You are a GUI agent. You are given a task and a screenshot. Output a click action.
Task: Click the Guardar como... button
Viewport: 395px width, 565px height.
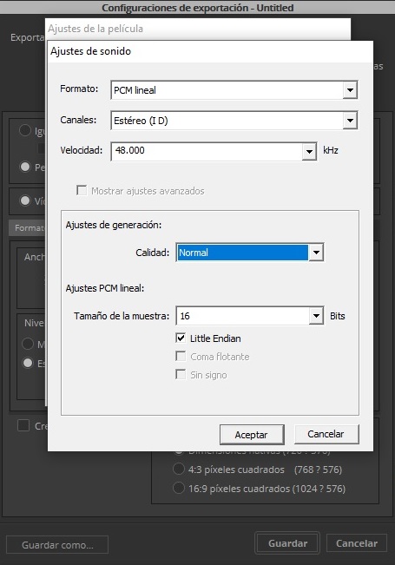[57, 544]
